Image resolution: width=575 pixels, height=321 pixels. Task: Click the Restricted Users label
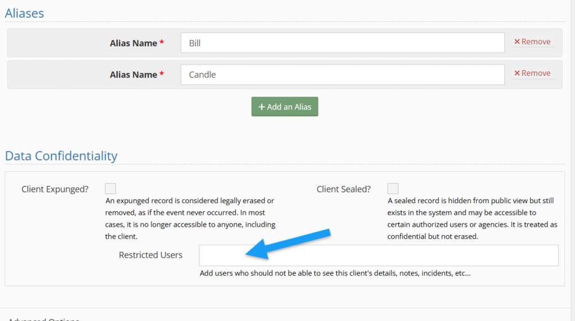(x=150, y=255)
